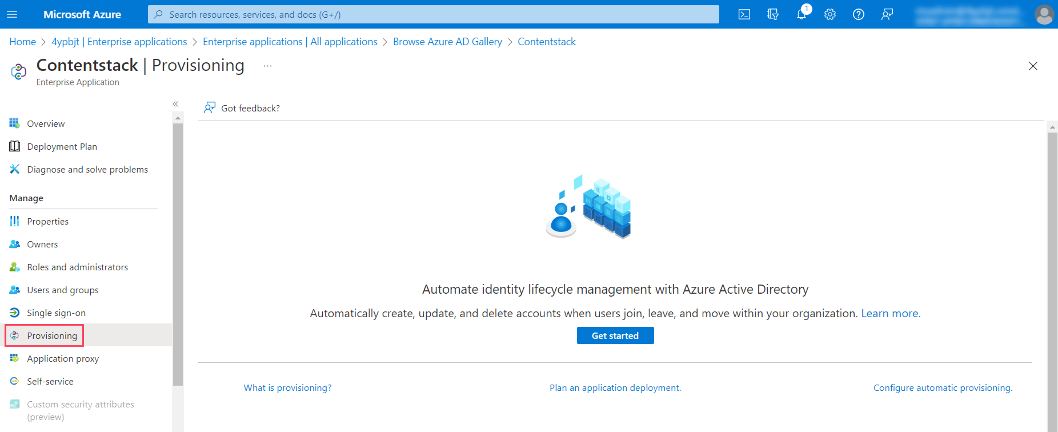The width and height of the screenshot is (1058, 432).
Task: Open the Help question mark icon
Action: pyautogui.click(x=859, y=14)
